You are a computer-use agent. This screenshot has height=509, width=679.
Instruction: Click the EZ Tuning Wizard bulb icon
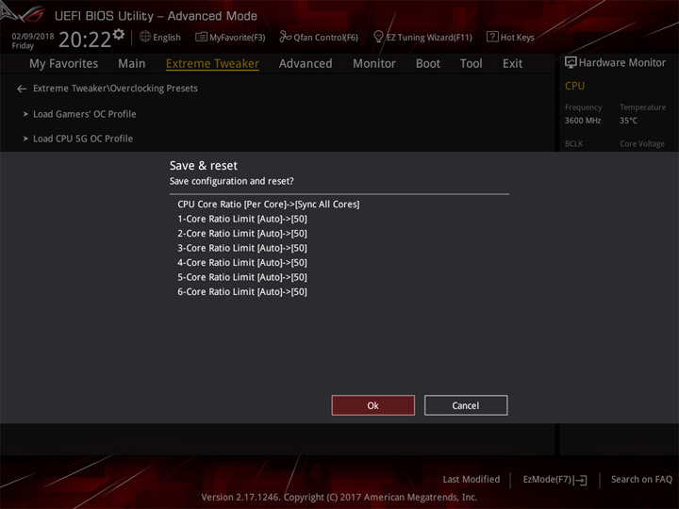(x=378, y=37)
